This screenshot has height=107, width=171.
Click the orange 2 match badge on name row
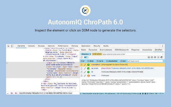tap(88, 76)
